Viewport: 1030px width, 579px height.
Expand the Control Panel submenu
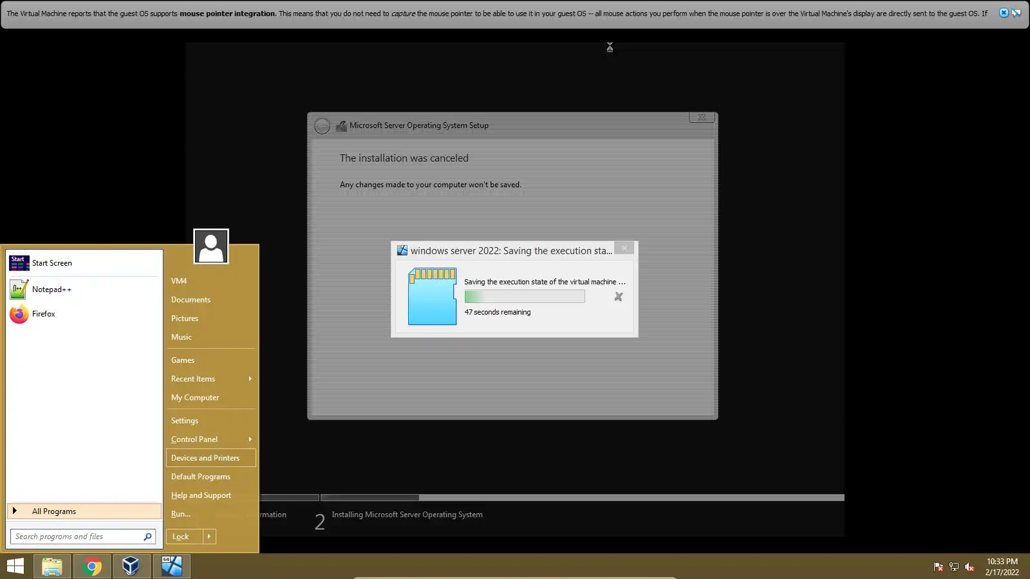click(x=211, y=439)
